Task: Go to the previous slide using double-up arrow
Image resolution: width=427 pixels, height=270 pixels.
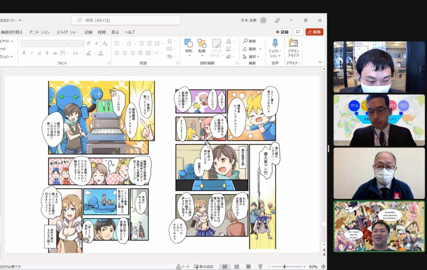Action: pos(324,250)
